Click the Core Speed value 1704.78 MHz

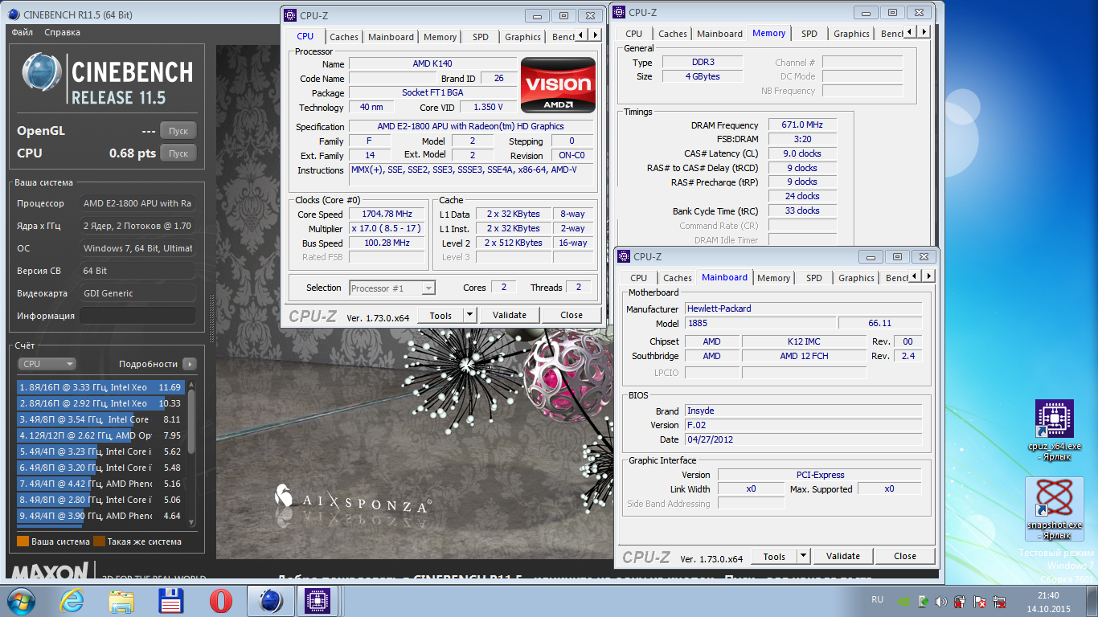[x=388, y=215]
